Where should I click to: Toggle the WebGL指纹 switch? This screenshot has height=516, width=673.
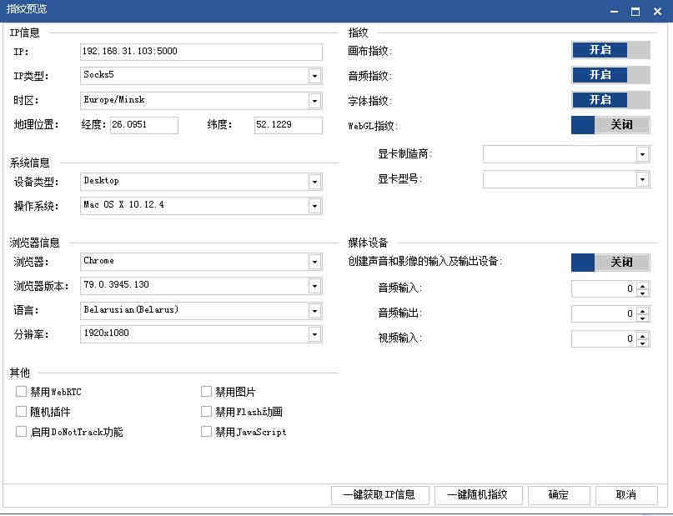pos(610,125)
